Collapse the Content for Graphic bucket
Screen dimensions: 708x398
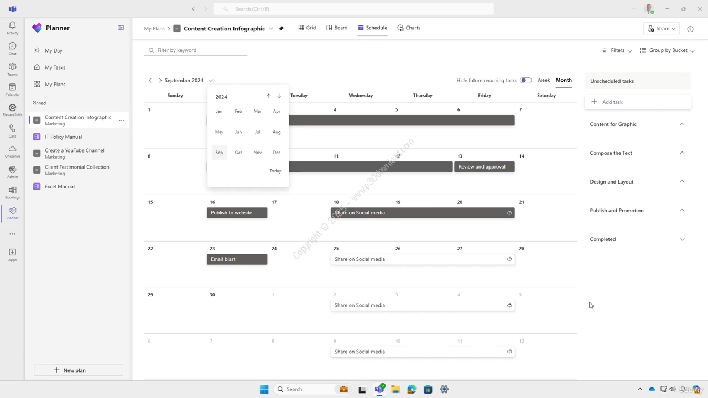tap(682, 124)
